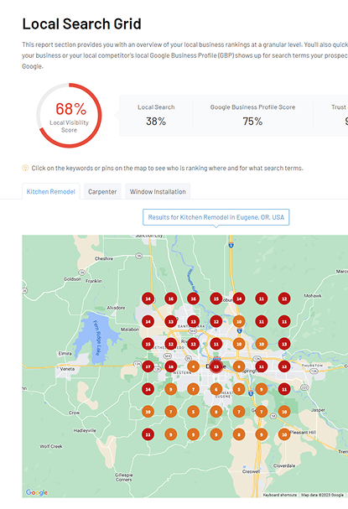Click the Cloverdale label on the map

pyautogui.click(x=284, y=465)
